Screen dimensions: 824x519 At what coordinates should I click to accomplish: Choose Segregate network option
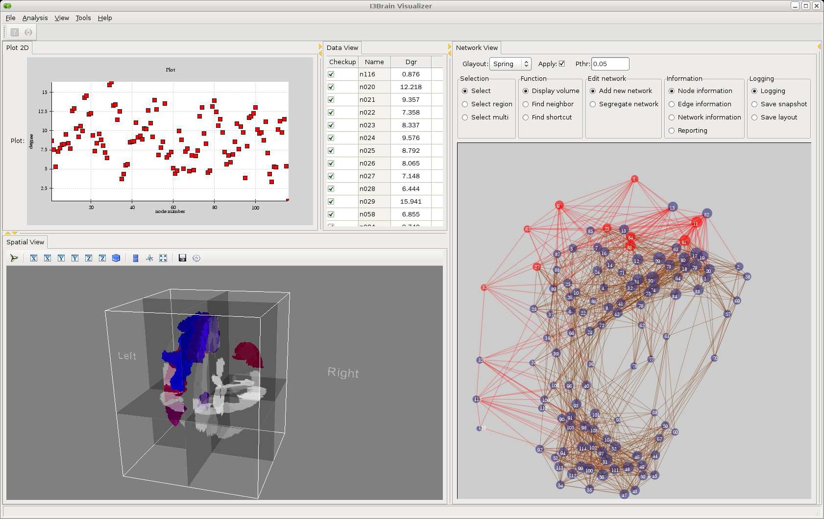(624, 104)
